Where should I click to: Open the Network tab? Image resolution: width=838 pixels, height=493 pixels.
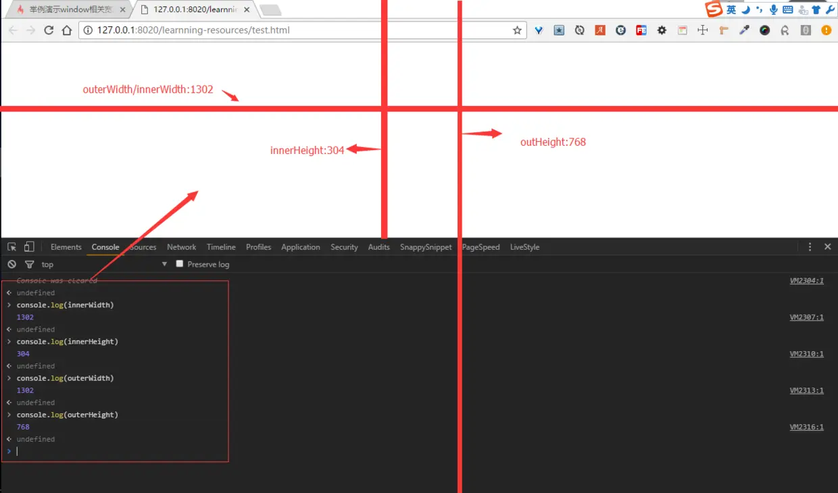tap(182, 247)
